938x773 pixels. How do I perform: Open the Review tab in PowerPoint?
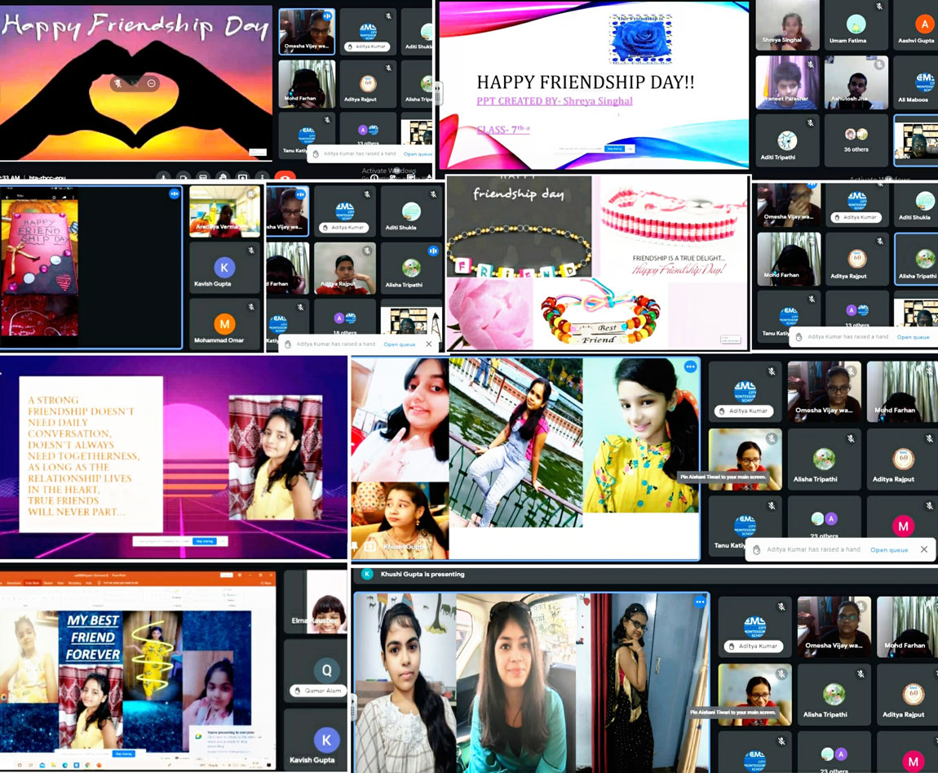[x=48, y=583]
